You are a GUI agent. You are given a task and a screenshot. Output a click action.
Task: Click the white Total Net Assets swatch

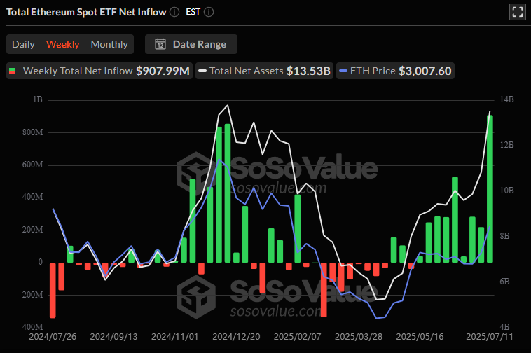pyautogui.click(x=202, y=71)
